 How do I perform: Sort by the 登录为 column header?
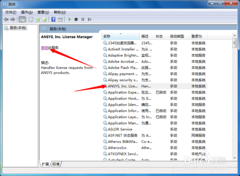tap(199, 36)
